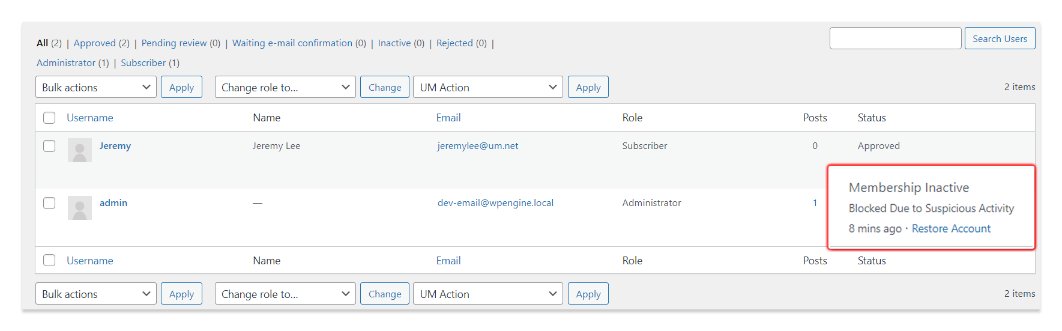Click the top Role column header
Image resolution: width=1062 pixels, height=331 pixels.
click(x=632, y=118)
